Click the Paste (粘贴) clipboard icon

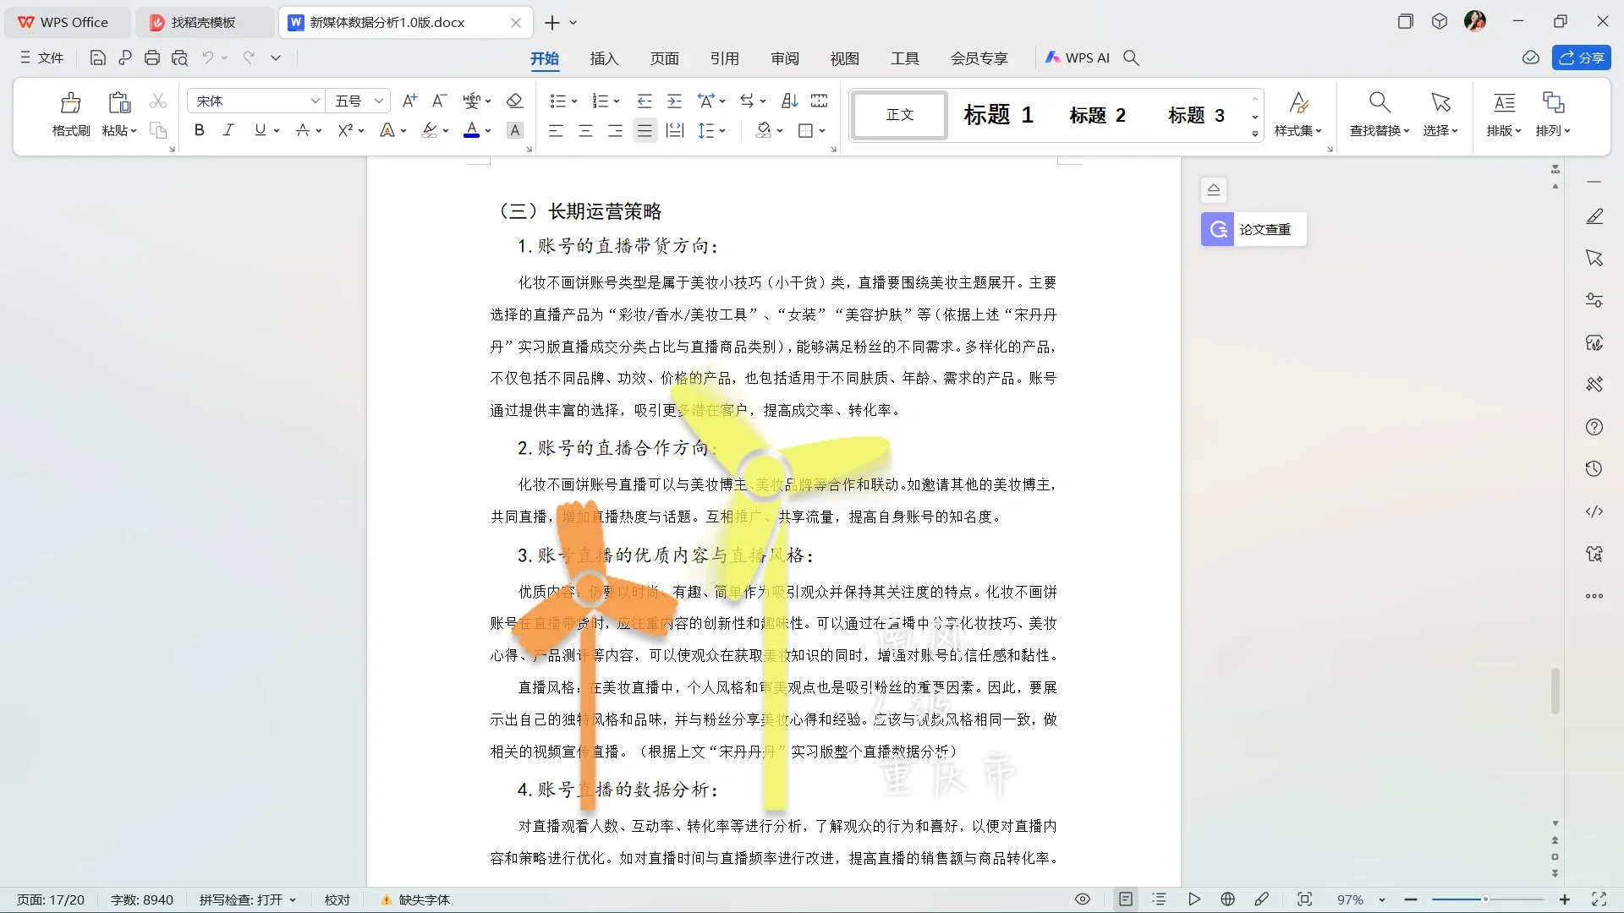point(119,103)
